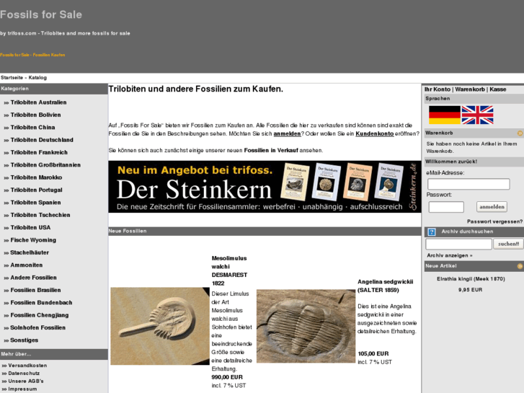
Task: Open Ihr Konto account page
Action: [x=438, y=89]
